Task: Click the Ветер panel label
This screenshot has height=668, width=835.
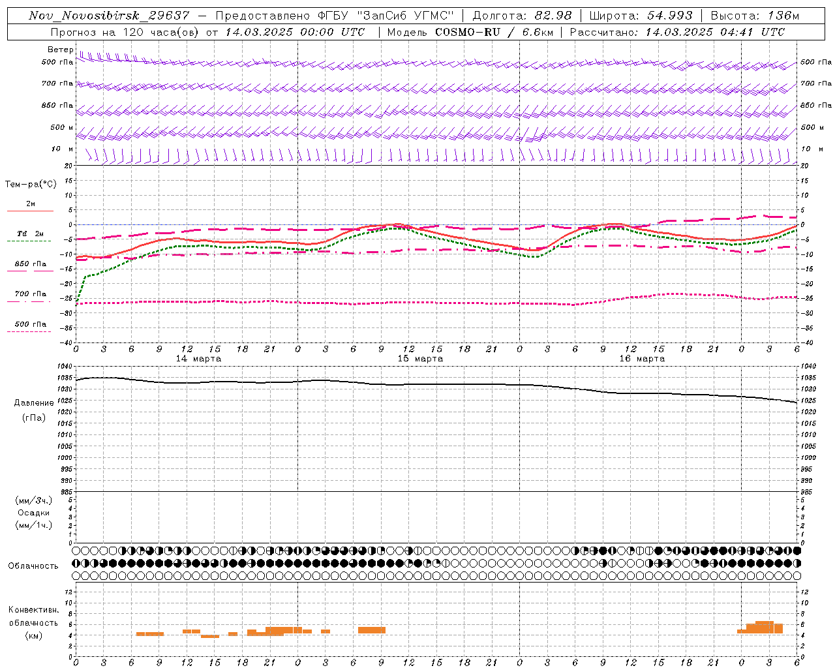Action: (x=61, y=50)
